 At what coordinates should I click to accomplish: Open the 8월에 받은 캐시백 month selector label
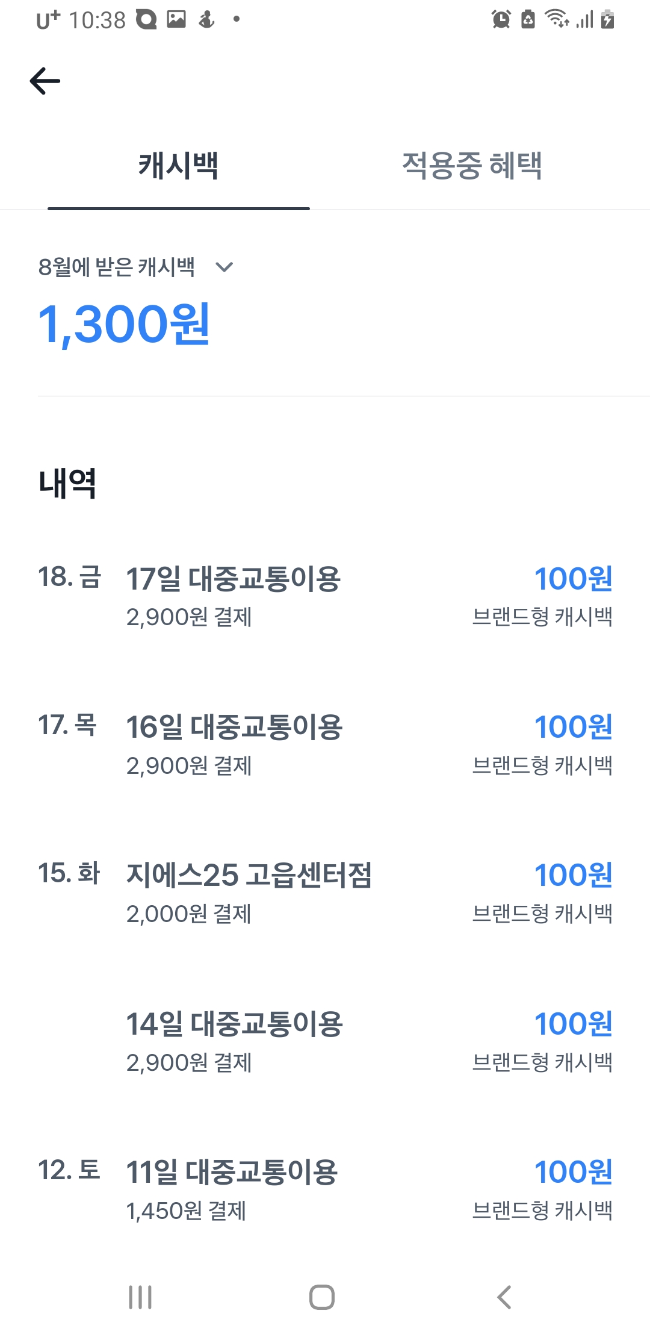[117, 267]
